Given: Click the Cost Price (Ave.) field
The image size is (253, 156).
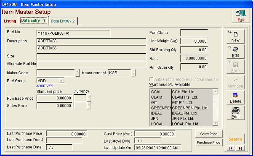Looking at the screenshot, I should [x=155, y=134].
